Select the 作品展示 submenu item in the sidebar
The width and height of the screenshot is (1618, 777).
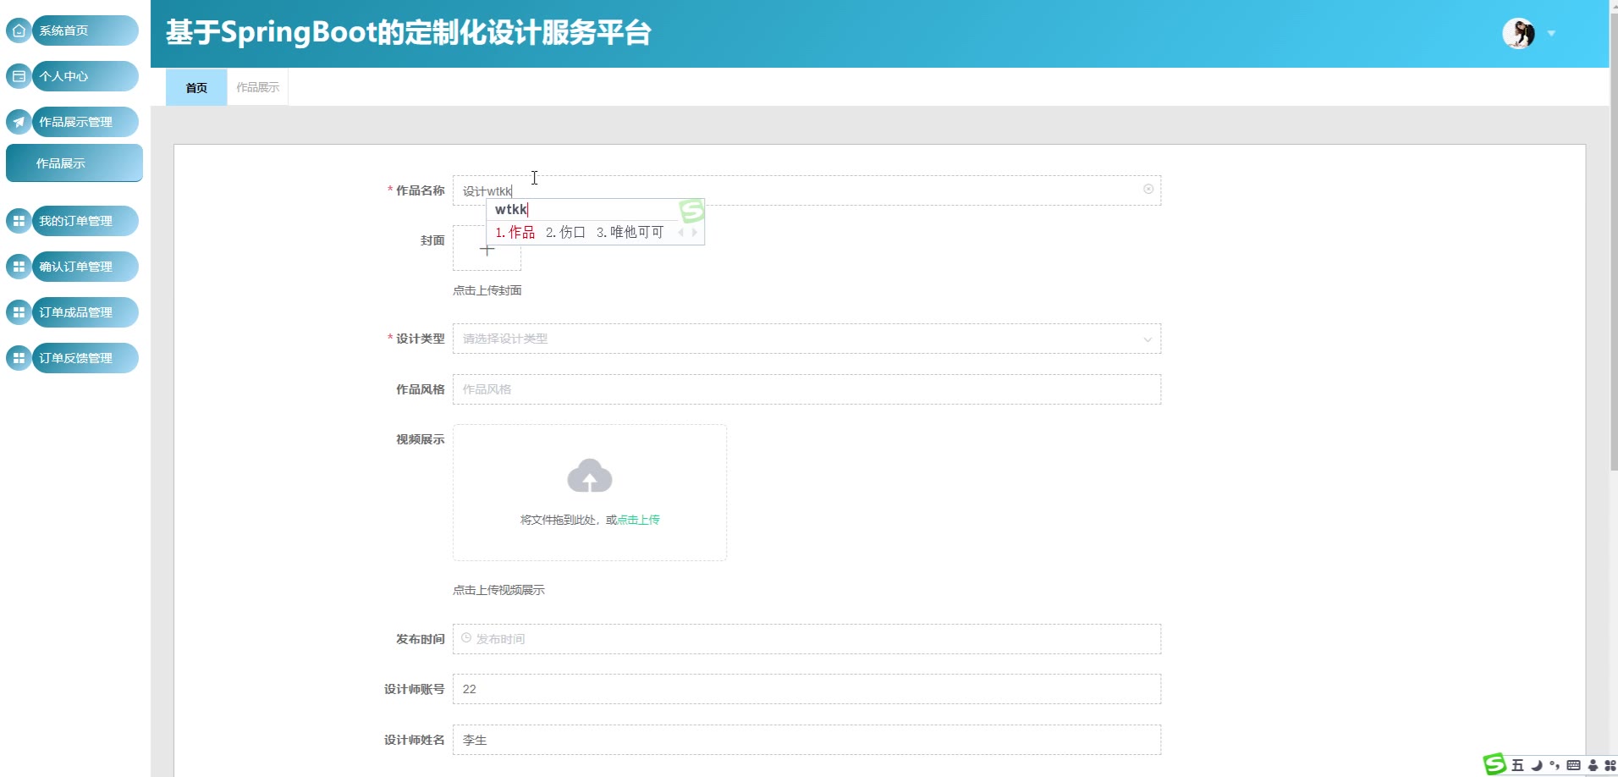click(x=74, y=163)
